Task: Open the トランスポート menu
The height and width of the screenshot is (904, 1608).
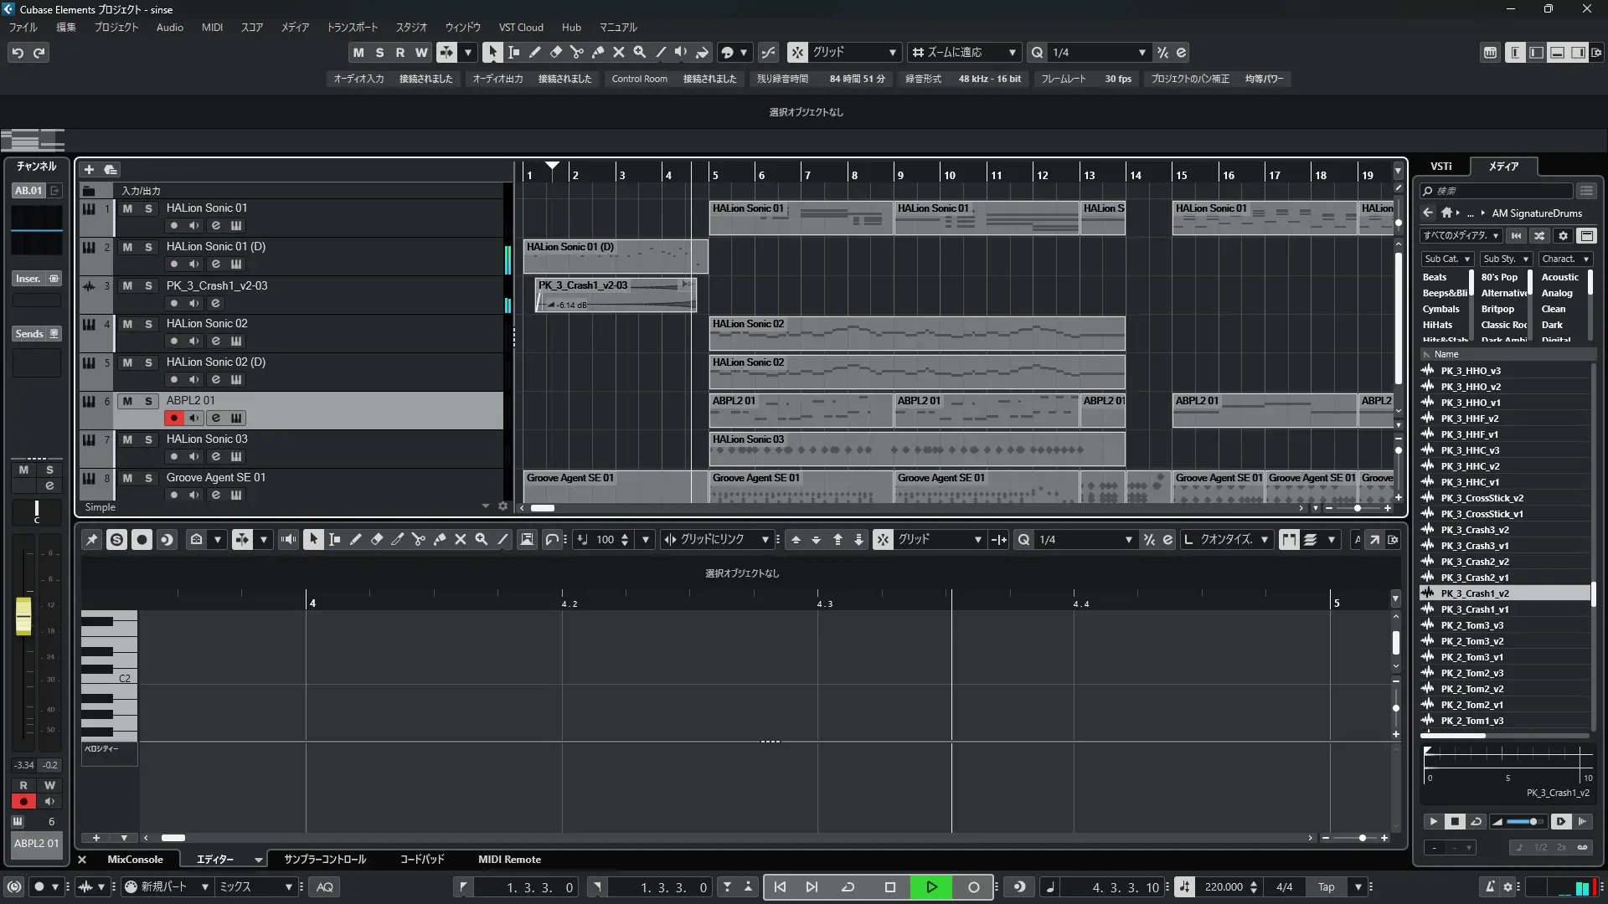Action: coord(352,28)
